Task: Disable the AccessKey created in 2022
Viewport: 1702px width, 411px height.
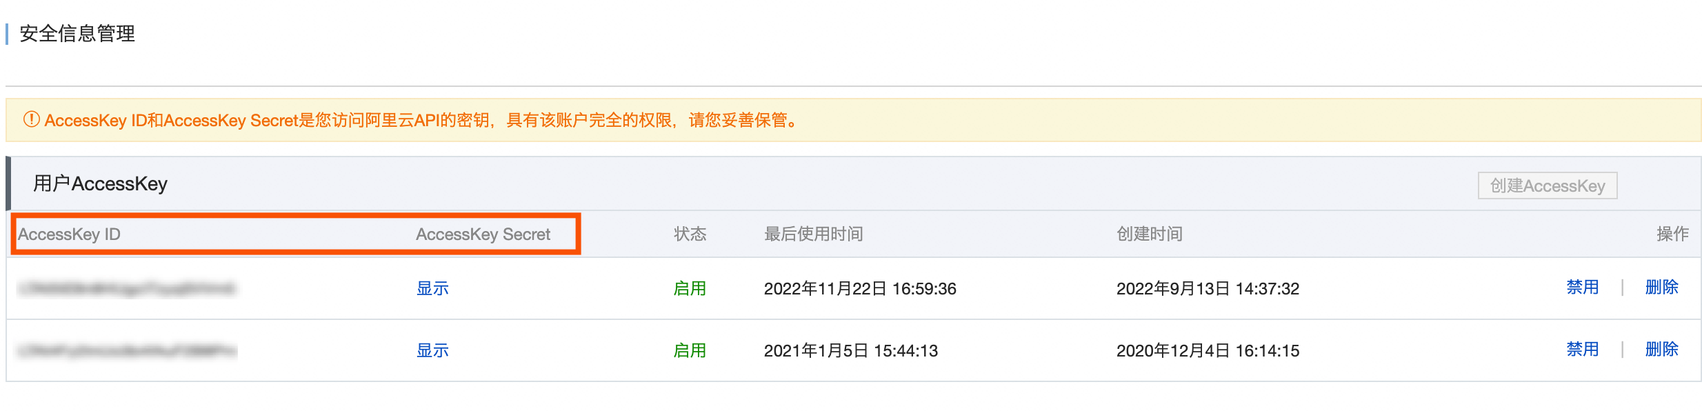Action: (1582, 287)
